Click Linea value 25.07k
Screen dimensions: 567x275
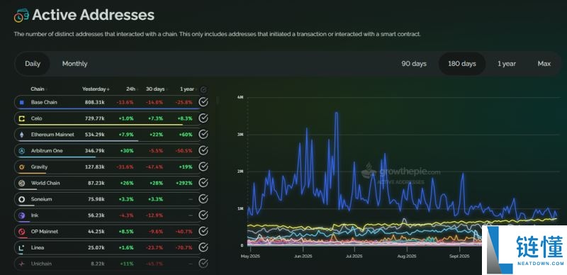click(96, 247)
